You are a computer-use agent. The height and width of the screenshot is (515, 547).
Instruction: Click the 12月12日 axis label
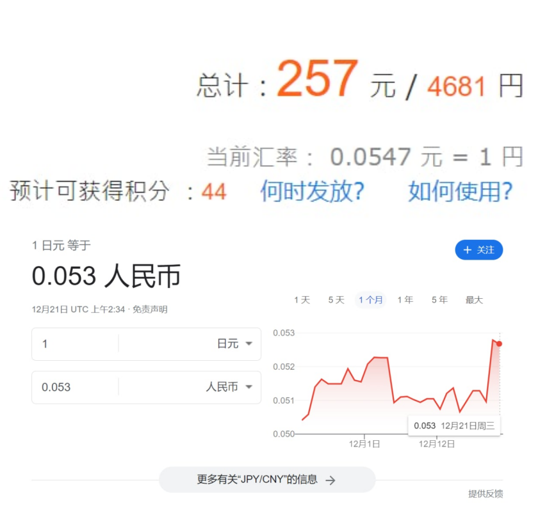point(437,444)
